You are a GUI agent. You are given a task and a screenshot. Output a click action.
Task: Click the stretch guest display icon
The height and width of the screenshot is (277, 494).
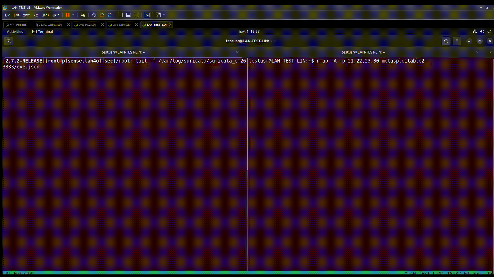(x=158, y=15)
